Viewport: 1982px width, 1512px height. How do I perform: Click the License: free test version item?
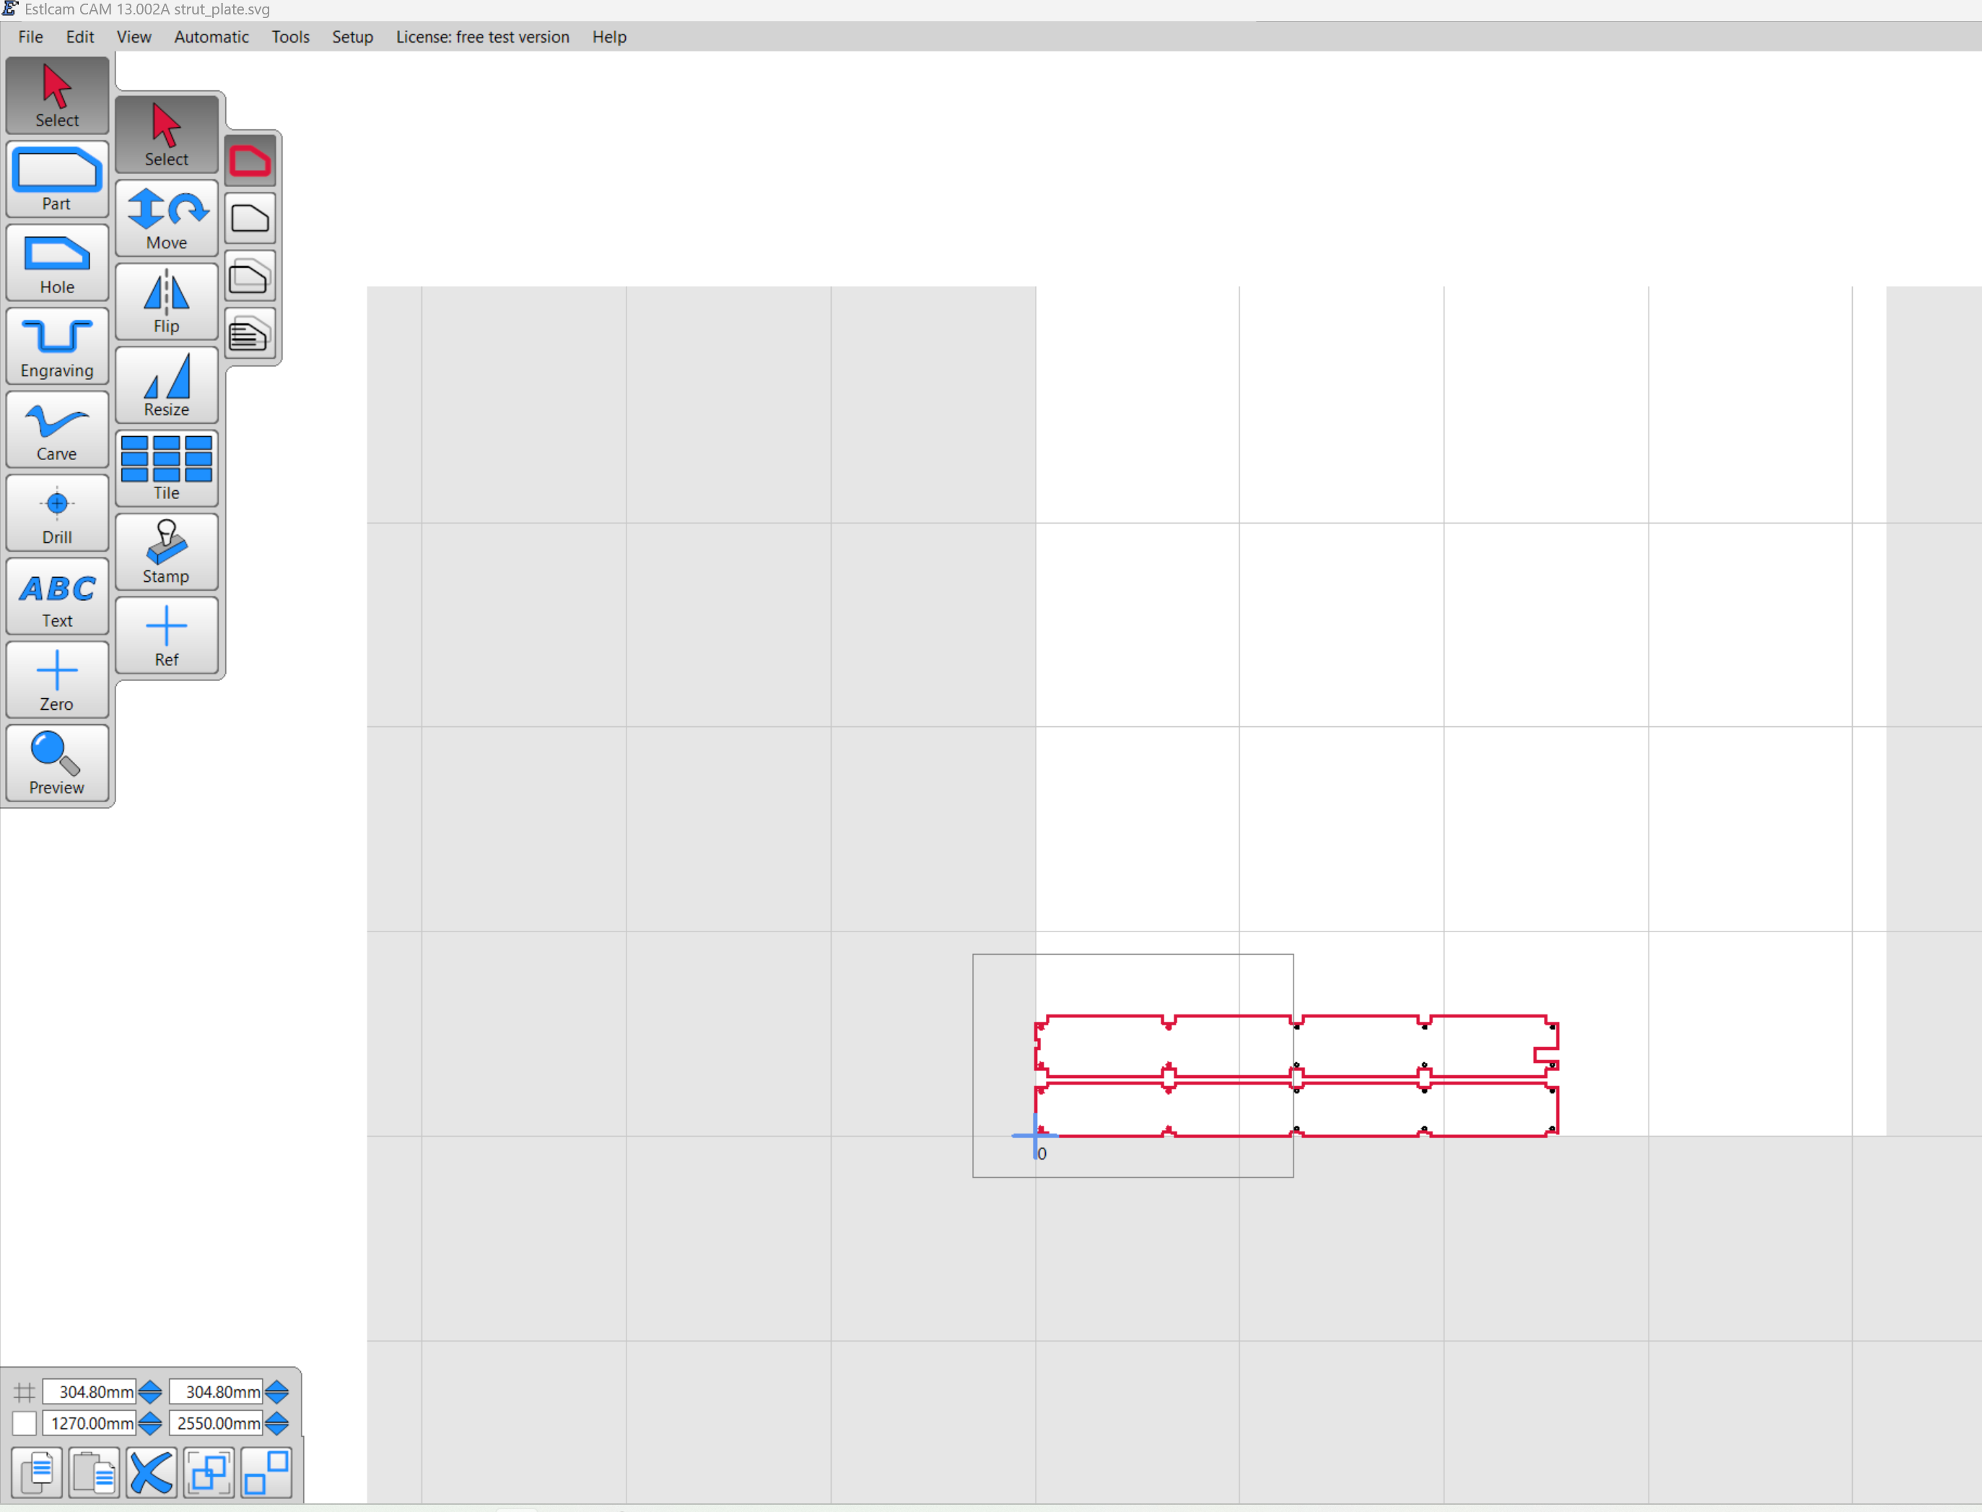(x=482, y=37)
